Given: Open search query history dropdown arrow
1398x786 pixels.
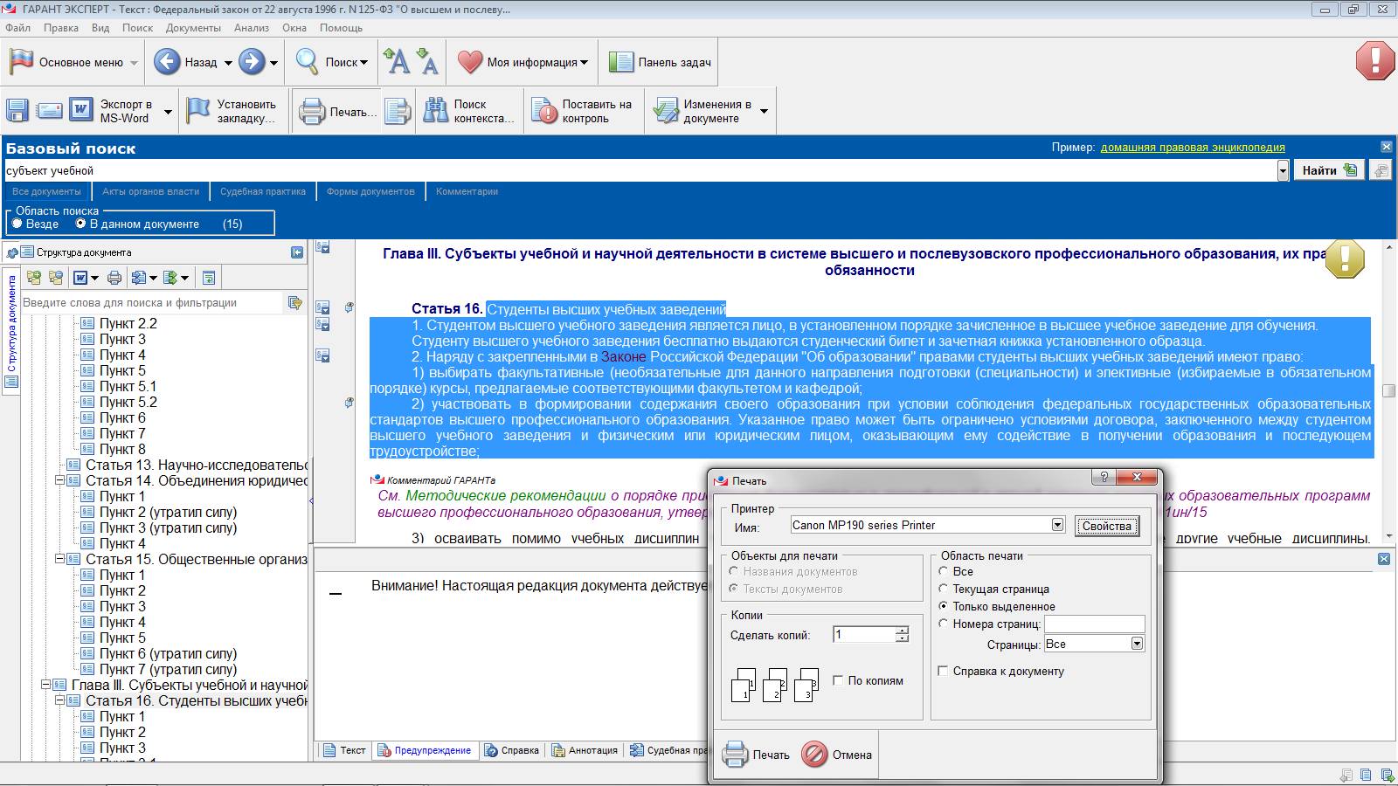Looking at the screenshot, I should [1283, 170].
